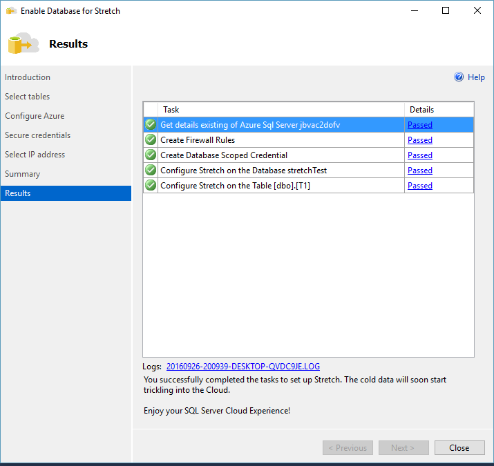The height and width of the screenshot is (466, 494).
Task: Click the title bar application icon
Action: [x=11, y=11]
